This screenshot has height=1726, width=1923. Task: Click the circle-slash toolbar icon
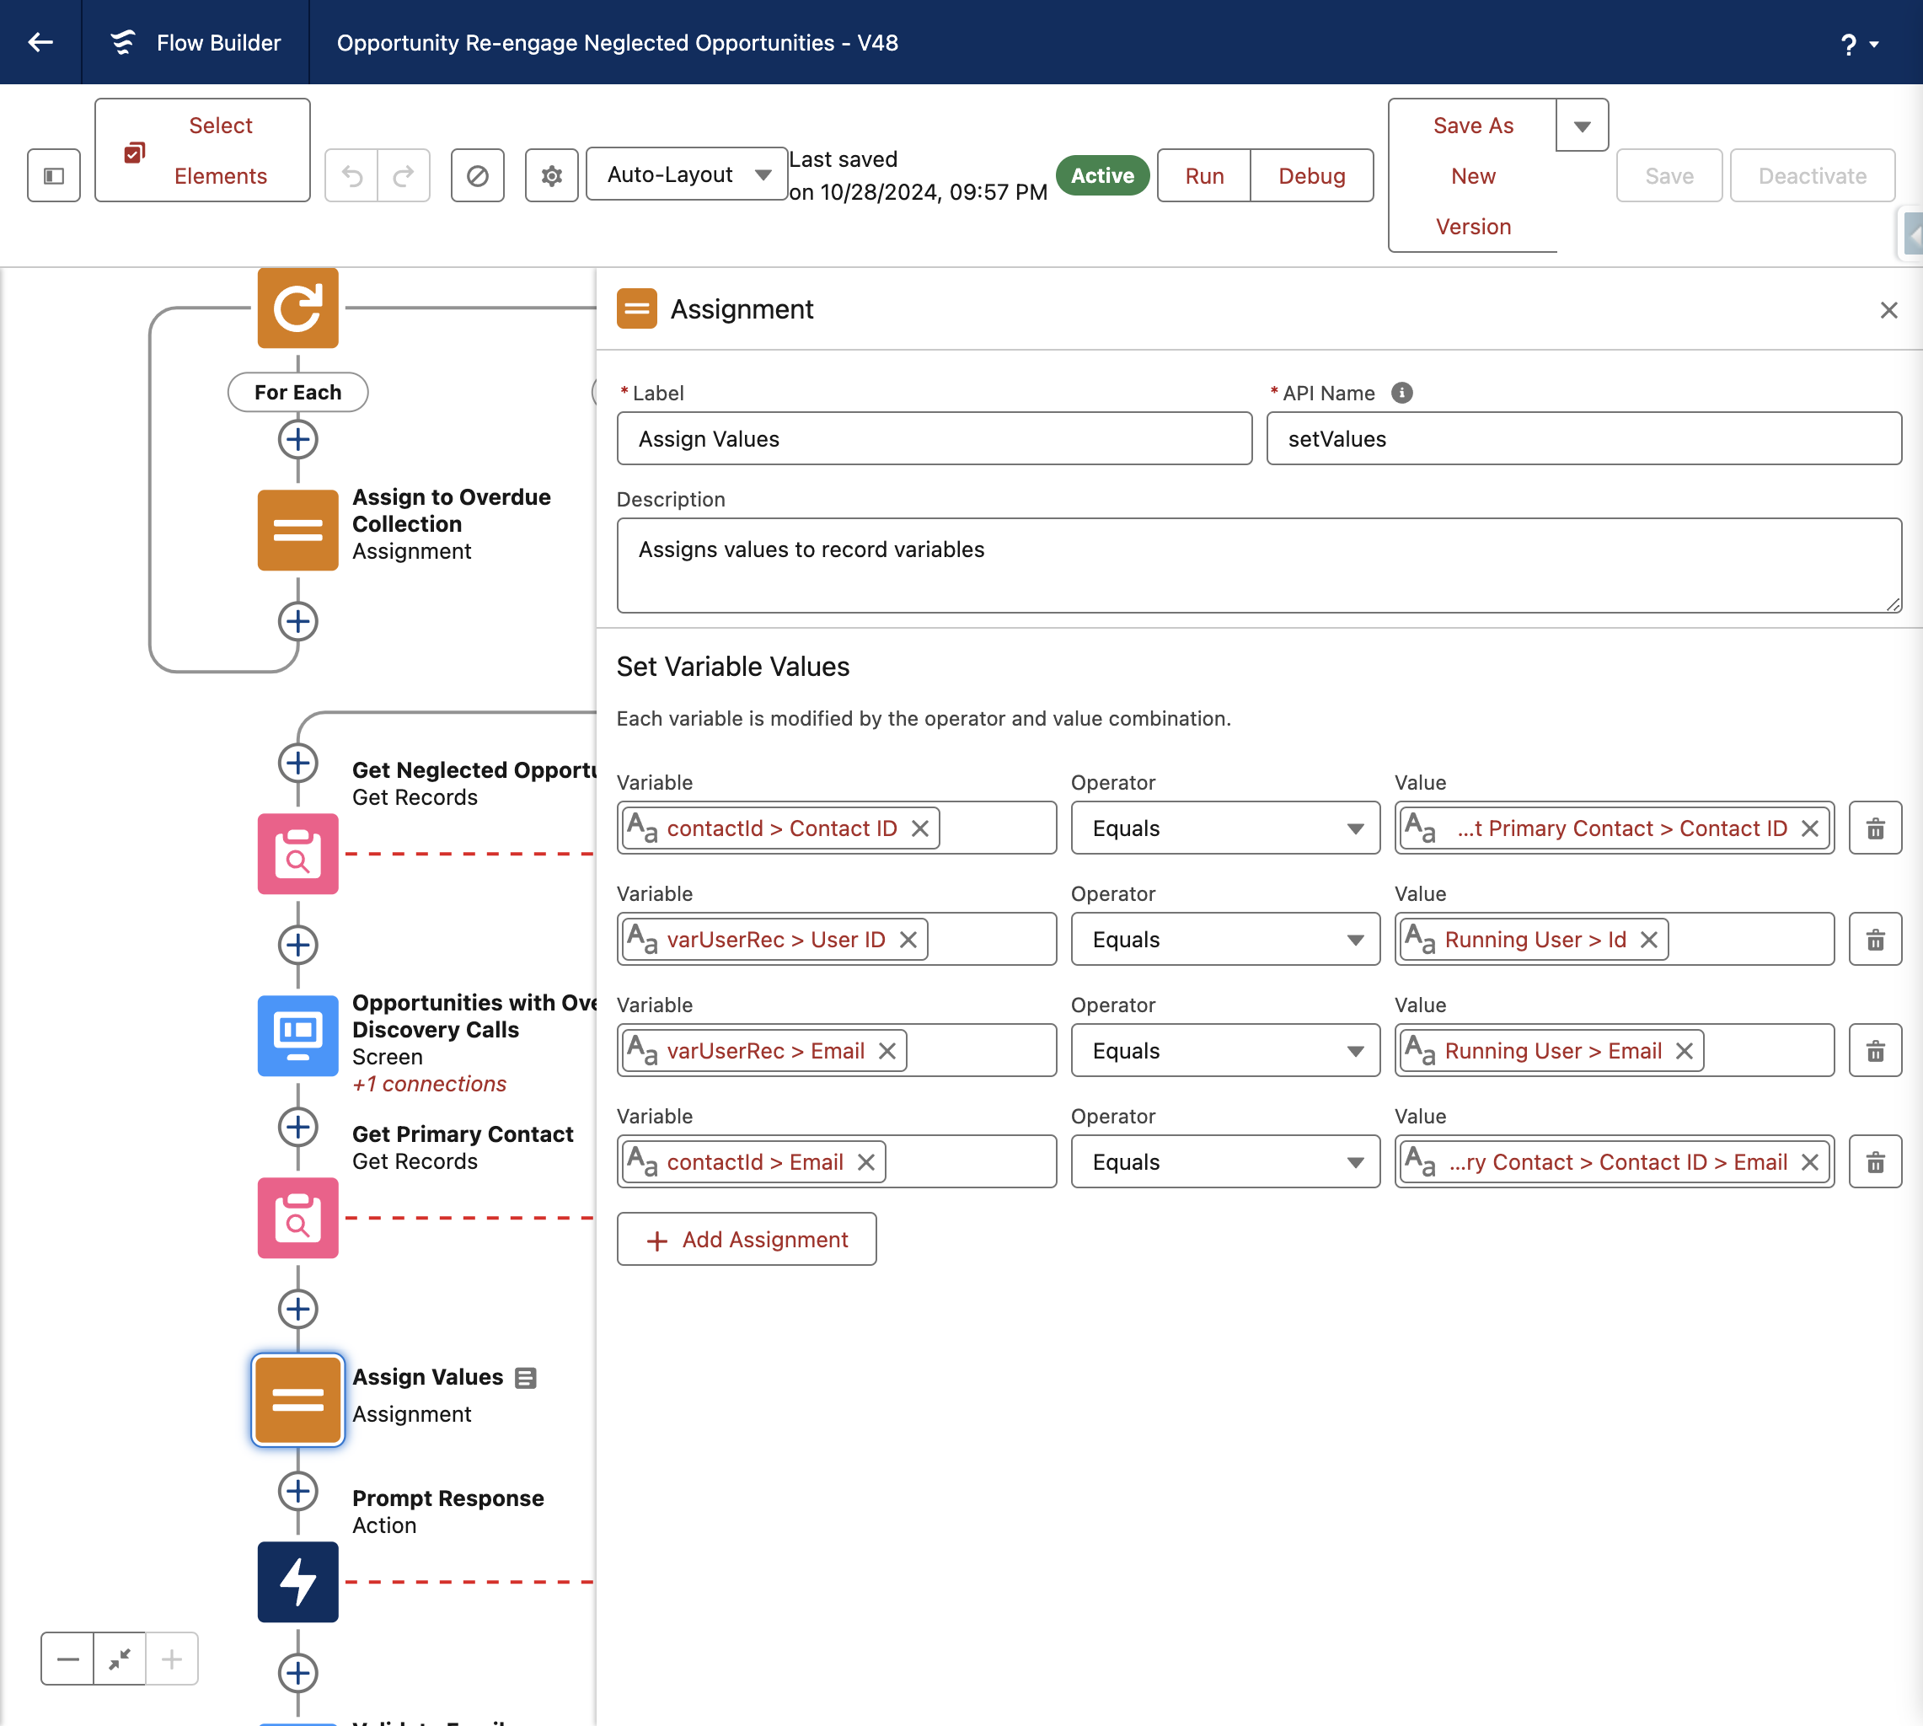[478, 175]
